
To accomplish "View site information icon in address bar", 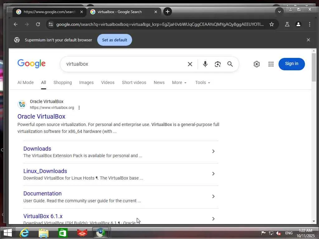I will [x=51, y=24].
